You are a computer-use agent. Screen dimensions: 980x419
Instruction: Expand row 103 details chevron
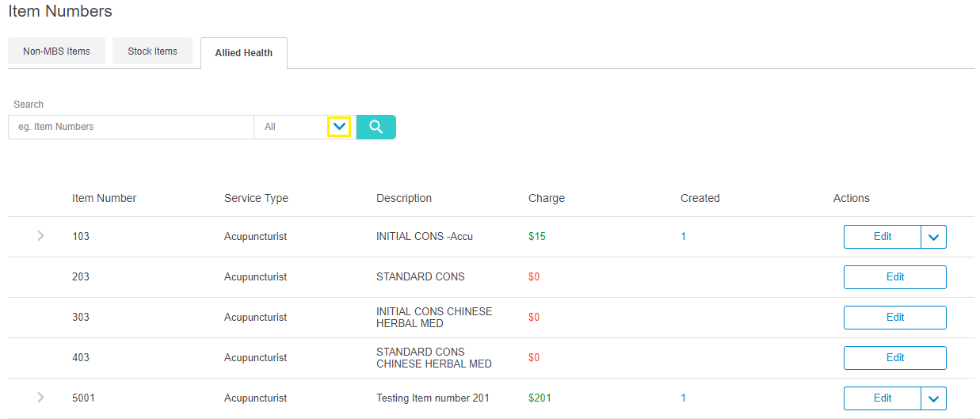(x=40, y=236)
